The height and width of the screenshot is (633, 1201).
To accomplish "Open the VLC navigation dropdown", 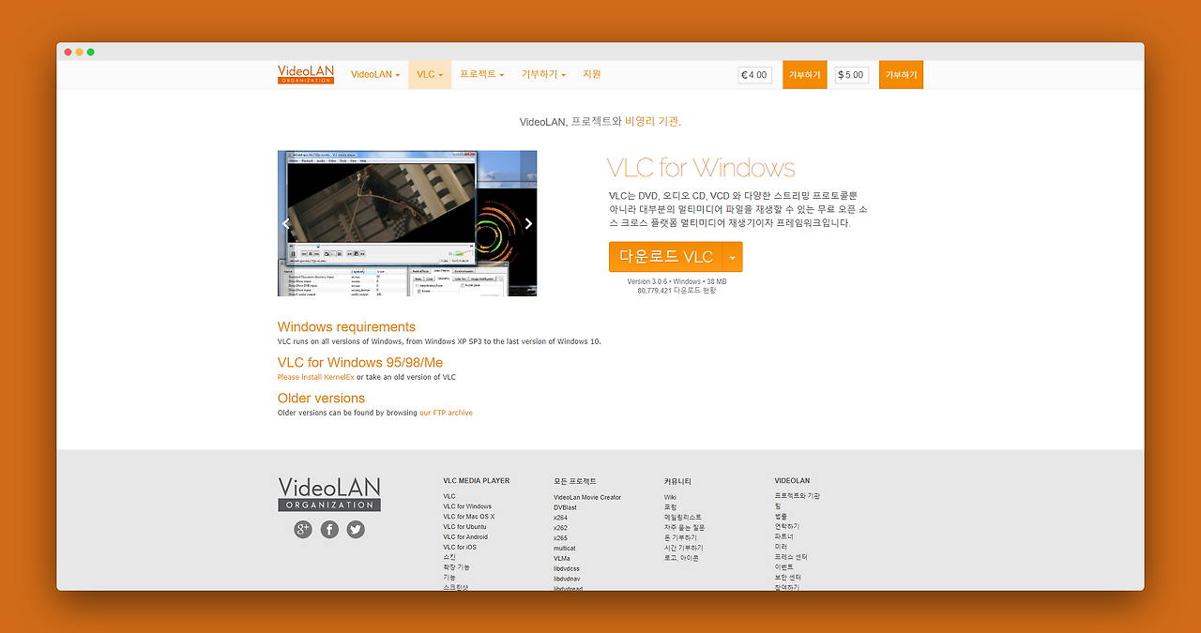I will (x=430, y=74).
